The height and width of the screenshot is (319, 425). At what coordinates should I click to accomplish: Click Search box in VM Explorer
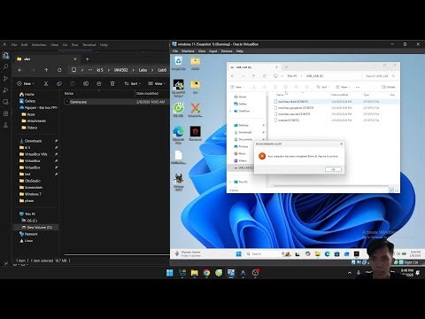click(x=380, y=76)
